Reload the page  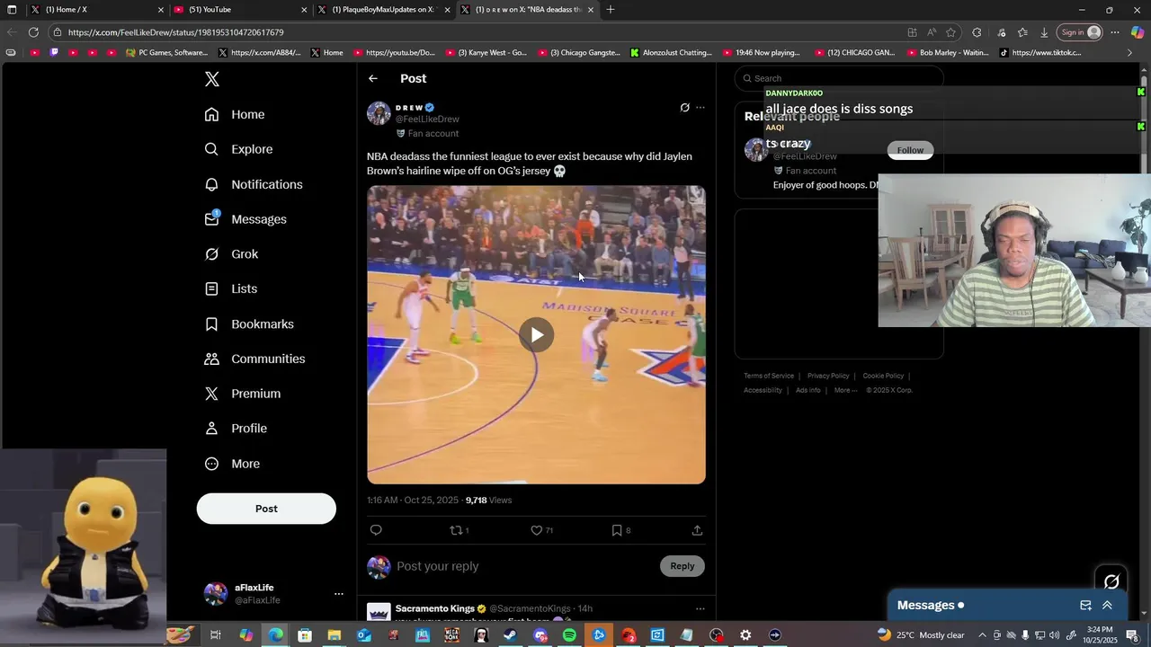coord(33,32)
